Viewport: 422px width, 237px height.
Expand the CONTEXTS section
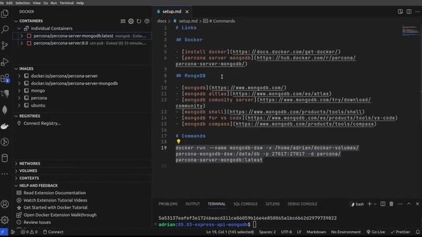click(x=16, y=178)
